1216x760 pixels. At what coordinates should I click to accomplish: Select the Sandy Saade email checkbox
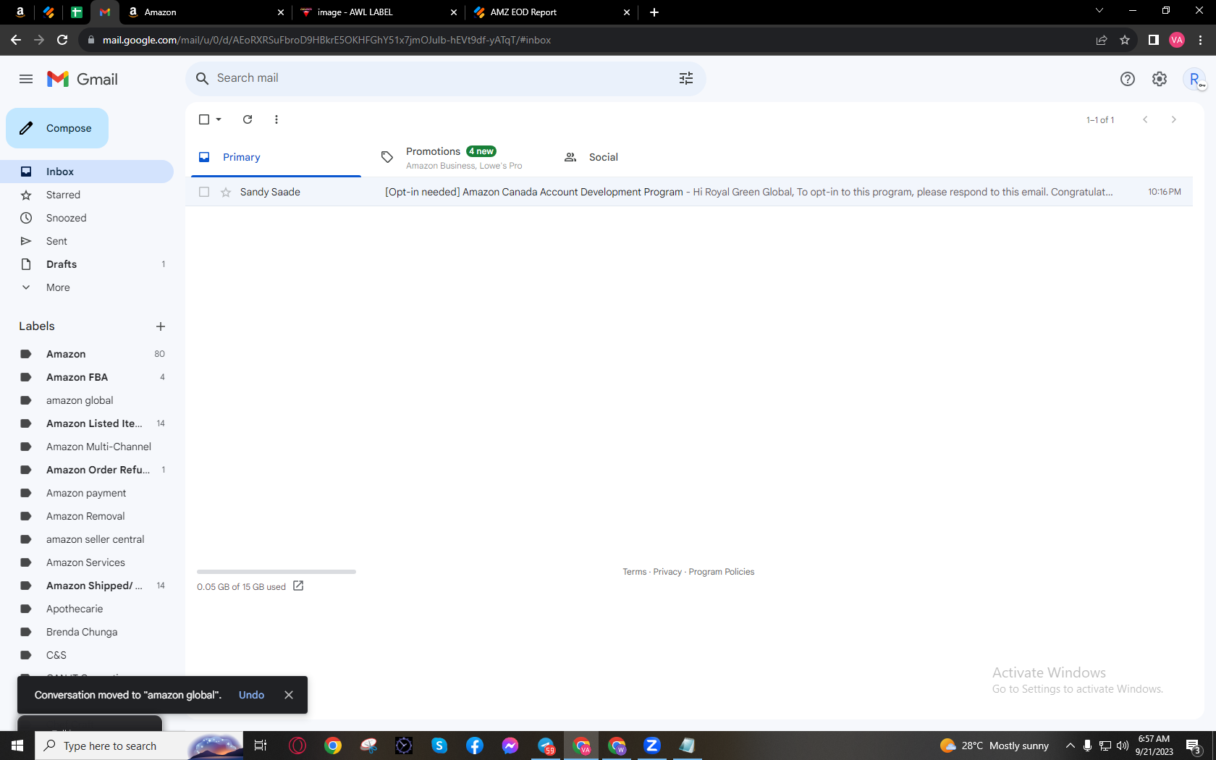point(204,192)
